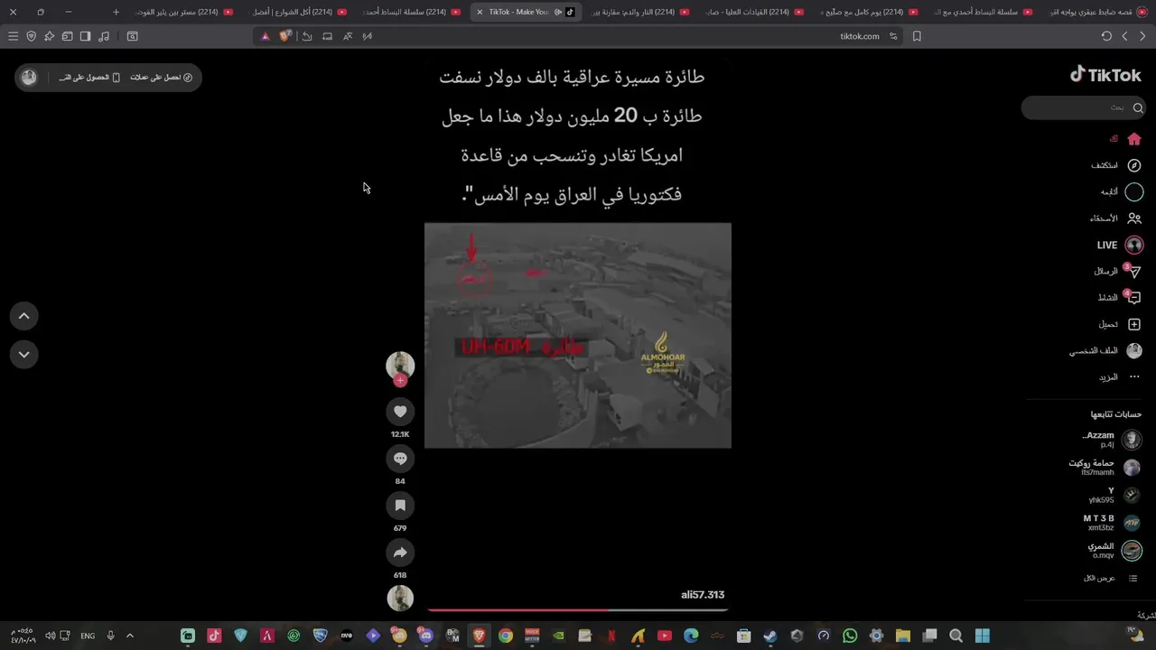Open the For You home icon
1156x650 pixels.
(x=1134, y=139)
